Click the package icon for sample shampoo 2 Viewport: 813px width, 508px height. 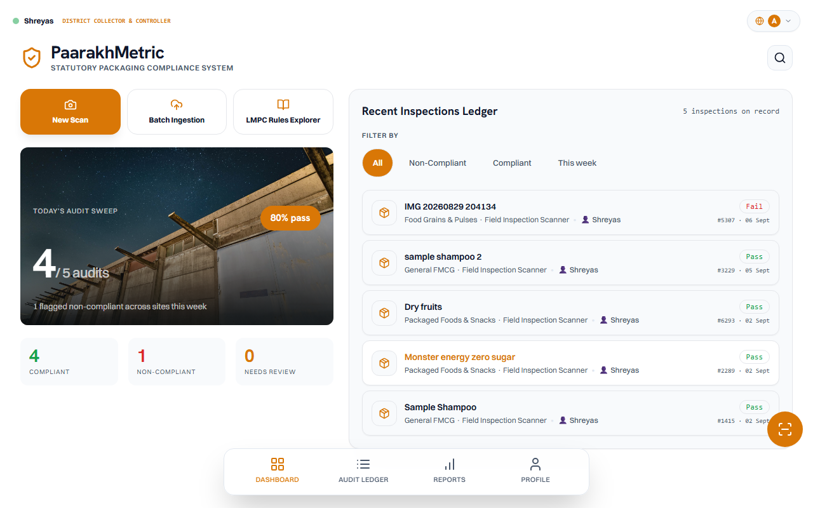click(384, 263)
